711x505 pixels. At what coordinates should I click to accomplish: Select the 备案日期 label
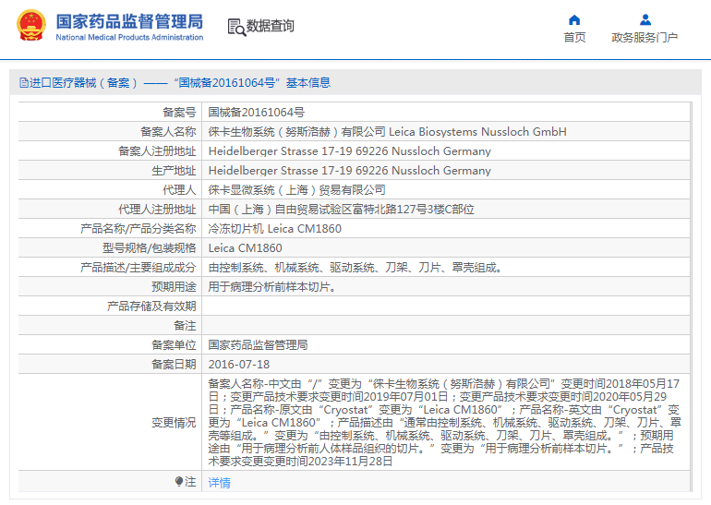[175, 365]
